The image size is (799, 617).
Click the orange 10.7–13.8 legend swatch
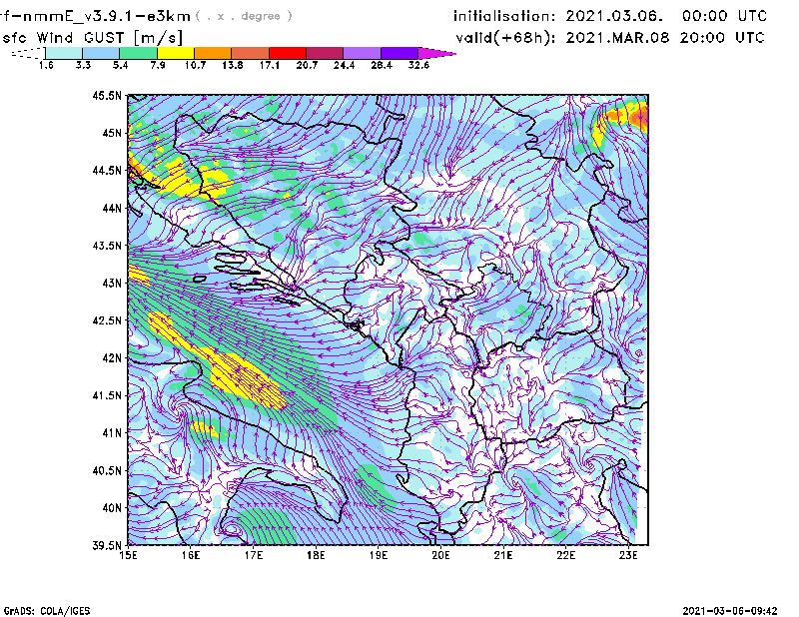point(213,53)
